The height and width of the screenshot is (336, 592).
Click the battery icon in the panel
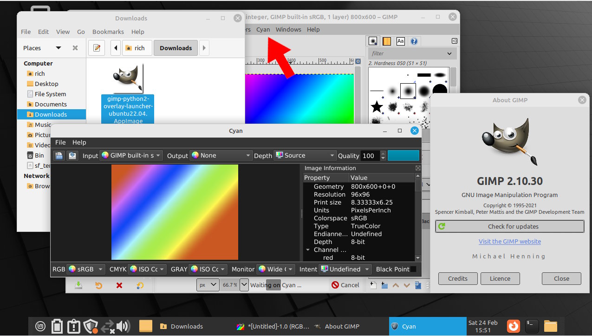[x=57, y=326]
